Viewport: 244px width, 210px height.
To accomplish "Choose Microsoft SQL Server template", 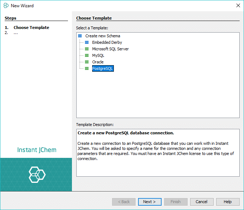I will click(110, 49).
